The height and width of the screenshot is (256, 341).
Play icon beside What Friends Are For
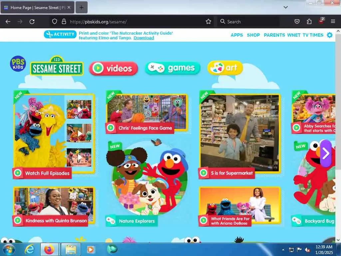(203, 221)
